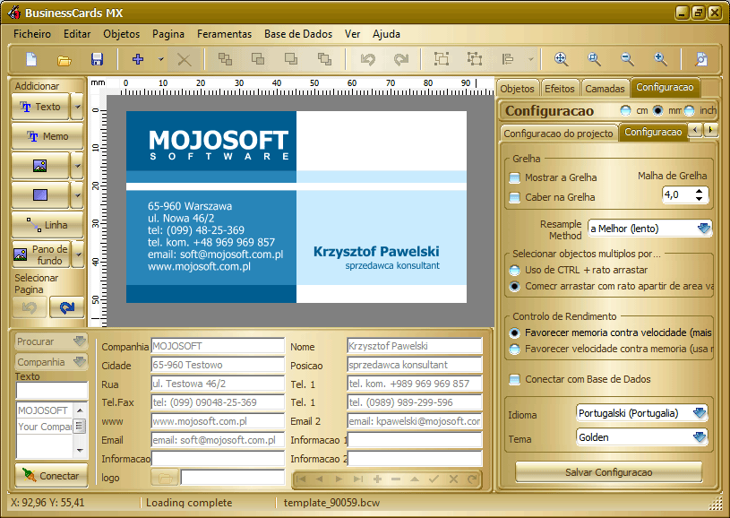Click the Print preview toolbar icon
This screenshot has width=730, height=518.
[x=701, y=59]
